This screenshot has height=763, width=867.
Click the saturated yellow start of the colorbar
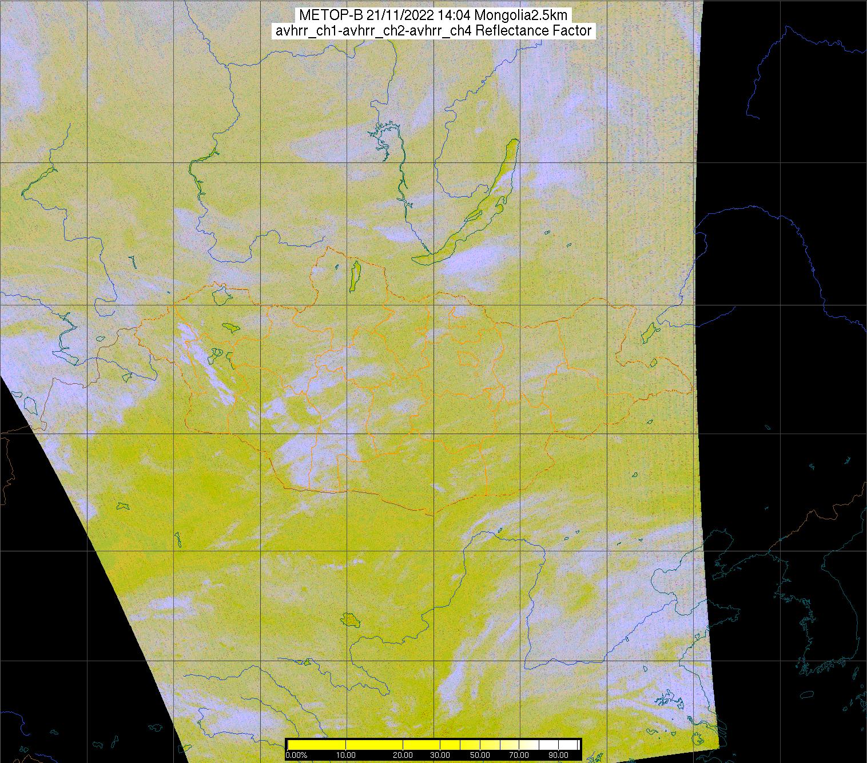316,745
